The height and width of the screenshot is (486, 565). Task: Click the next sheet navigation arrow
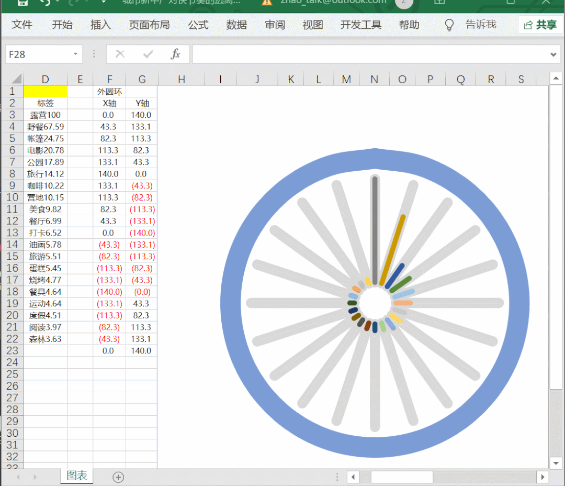35,477
